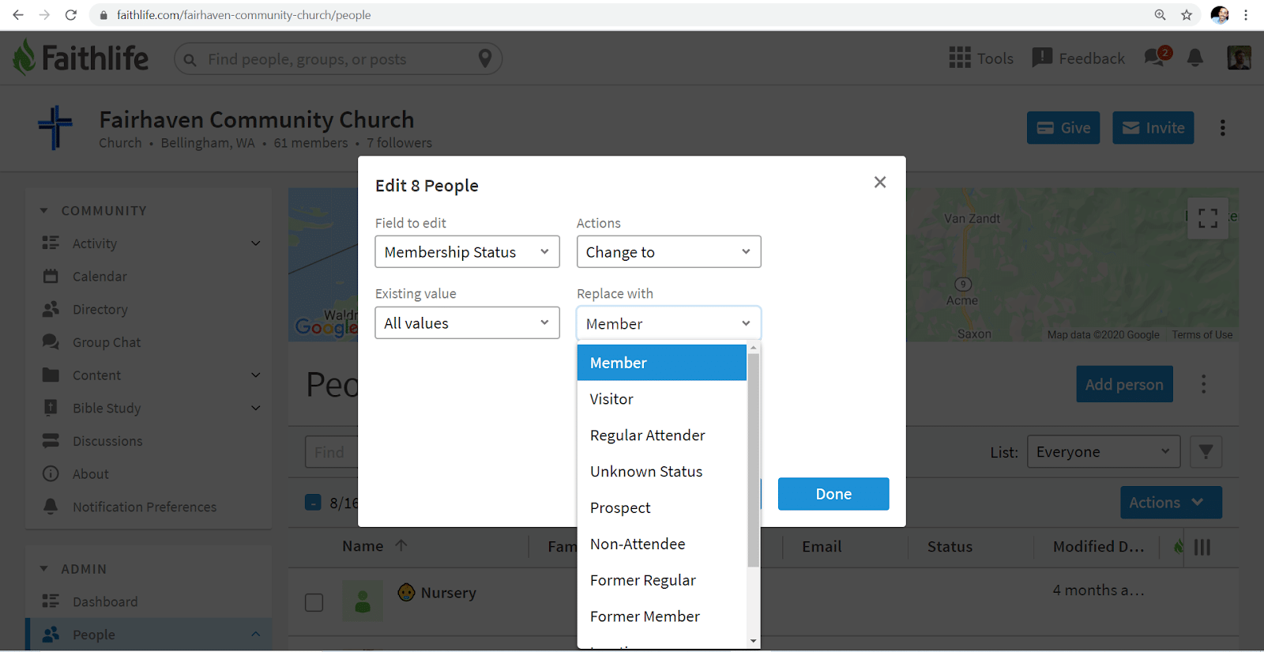Check the Nursery row checkbox
This screenshot has width=1264, height=652.
click(x=314, y=602)
